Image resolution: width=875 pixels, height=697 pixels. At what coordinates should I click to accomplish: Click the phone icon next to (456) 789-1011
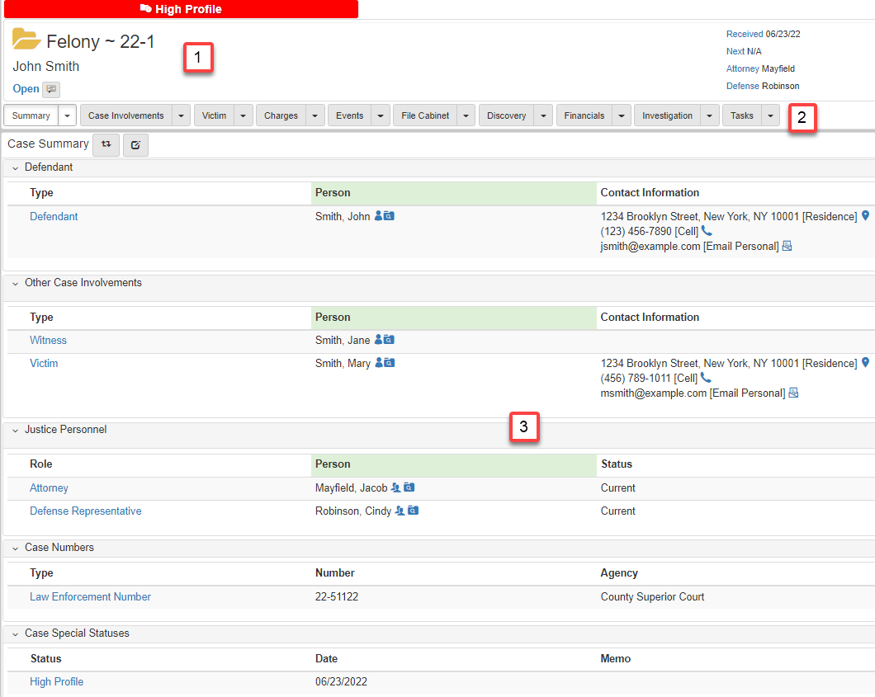pyautogui.click(x=706, y=378)
